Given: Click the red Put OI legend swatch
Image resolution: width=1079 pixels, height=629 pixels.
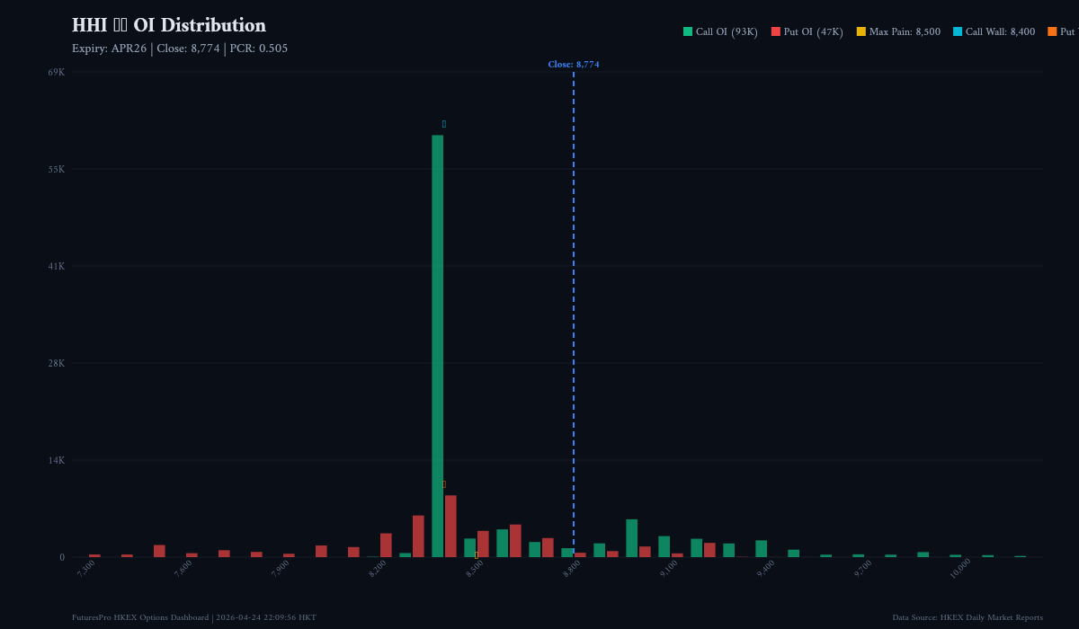Looking at the screenshot, I should pos(776,31).
